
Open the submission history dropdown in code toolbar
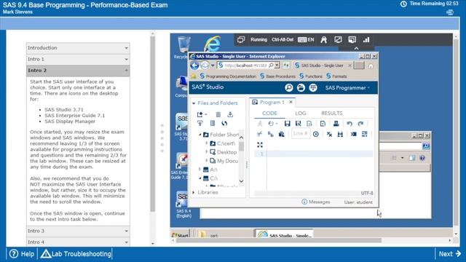pyautogui.click(x=272, y=124)
